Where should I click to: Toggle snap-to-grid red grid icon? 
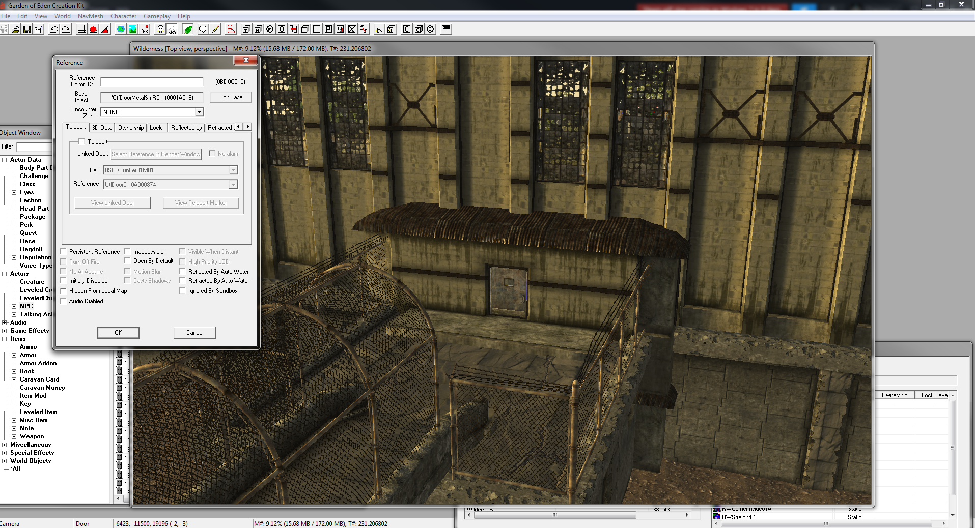93,30
